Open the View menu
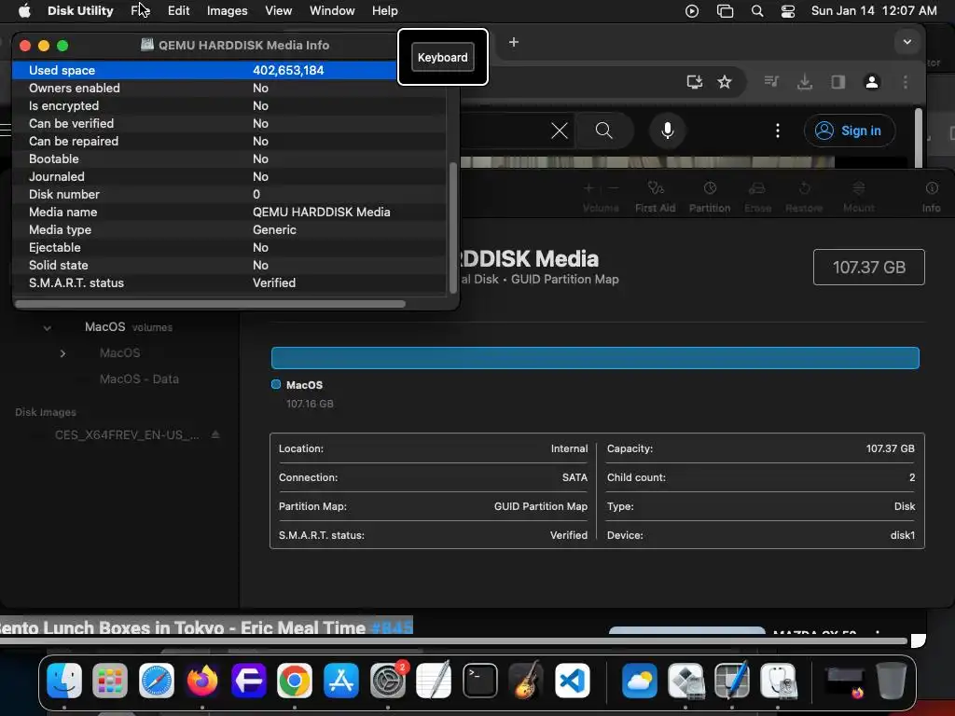The width and height of the screenshot is (955, 716). pos(278,11)
